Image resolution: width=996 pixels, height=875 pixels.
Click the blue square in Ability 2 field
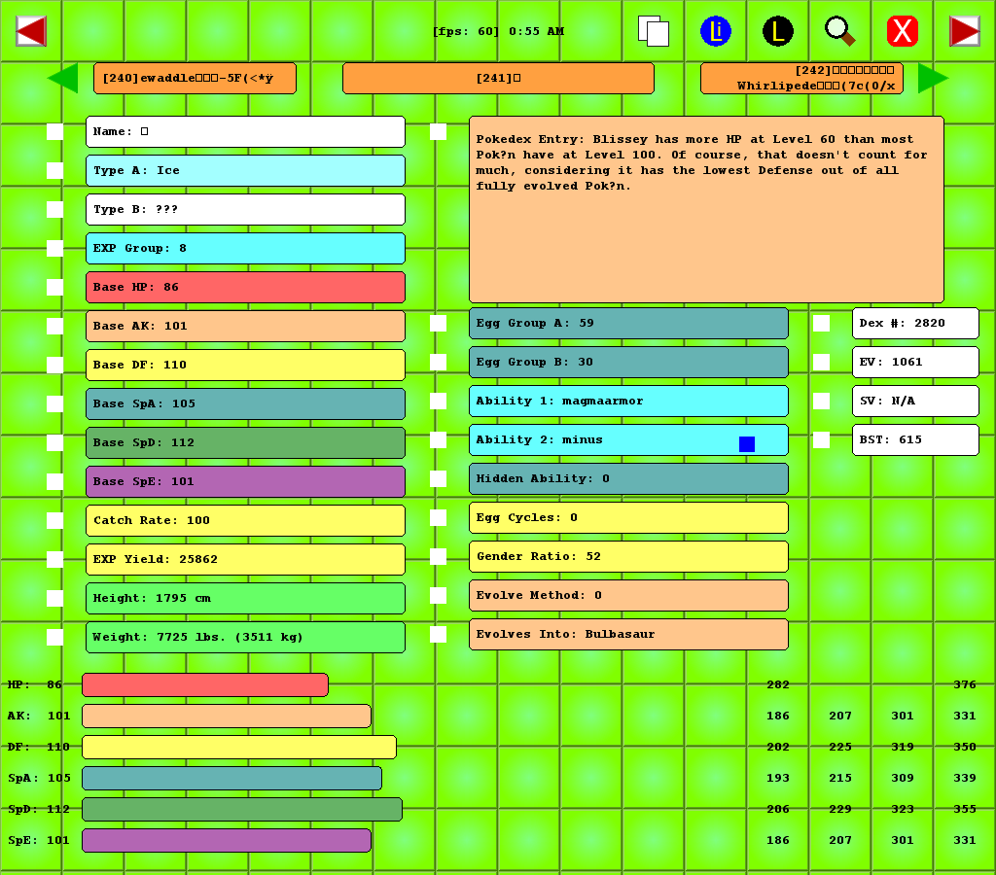coord(747,444)
